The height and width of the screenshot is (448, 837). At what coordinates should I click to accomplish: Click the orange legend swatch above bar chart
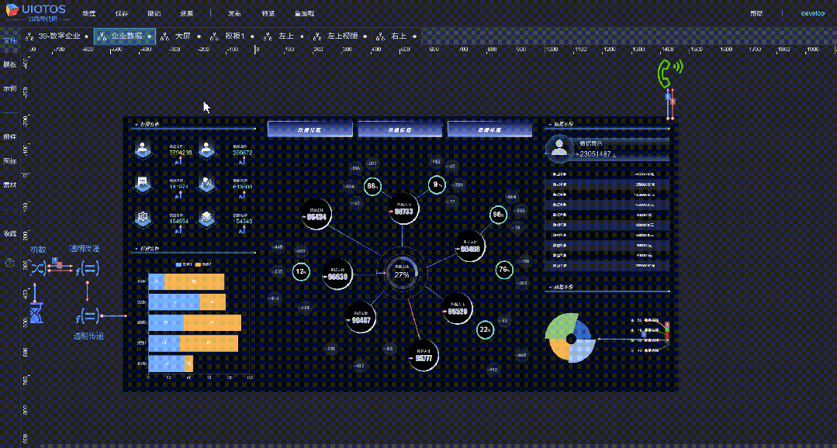(198, 264)
